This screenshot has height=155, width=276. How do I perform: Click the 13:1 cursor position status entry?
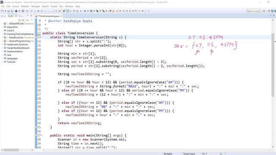pyautogui.click(x=204, y=154)
